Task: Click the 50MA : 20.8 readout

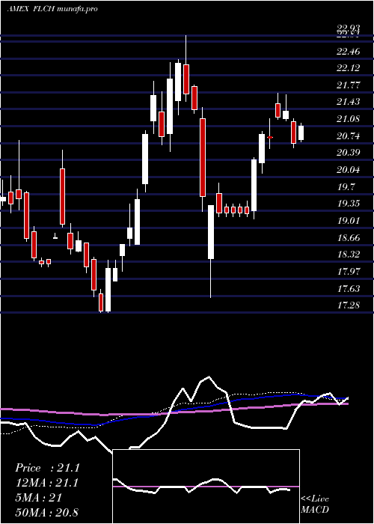Action: coord(47,512)
